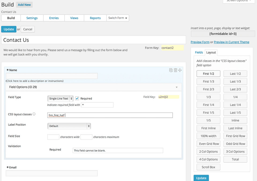Uncheck the Required checkbox
Image resolution: width=257 pixels, height=181 pixels.
77,99
